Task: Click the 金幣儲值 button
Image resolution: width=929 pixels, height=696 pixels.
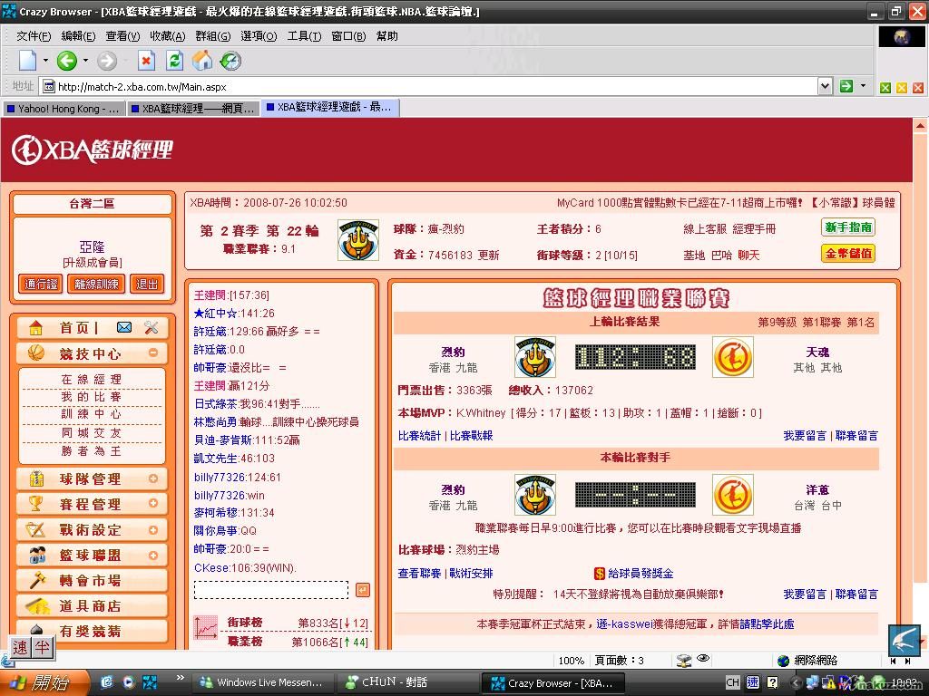Action: click(x=848, y=254)
